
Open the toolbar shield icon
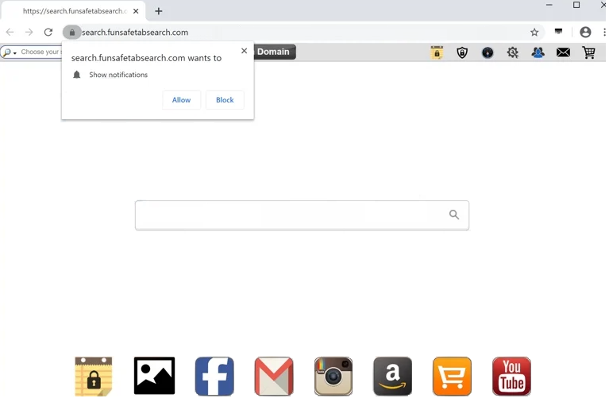click(462, 52)
